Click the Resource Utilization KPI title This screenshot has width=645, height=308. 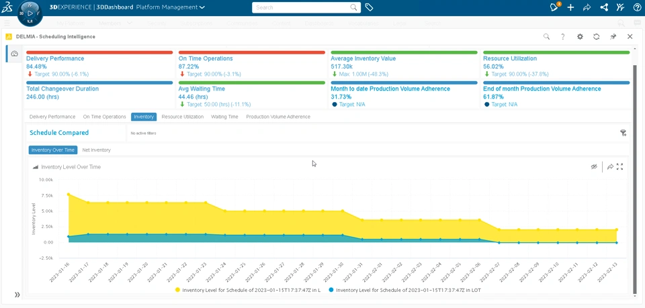coord(510,58)
